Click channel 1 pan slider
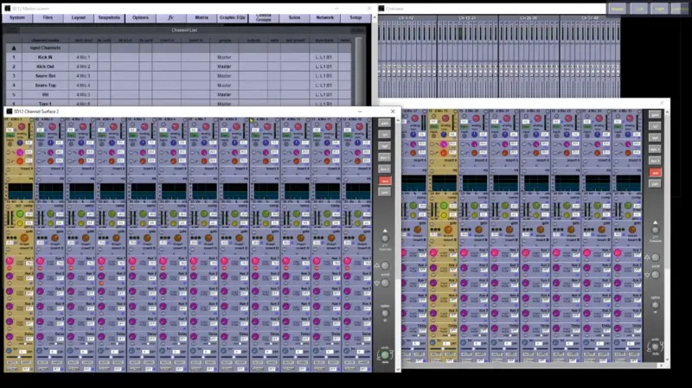The image size is (692, 388). click(19, 357)
